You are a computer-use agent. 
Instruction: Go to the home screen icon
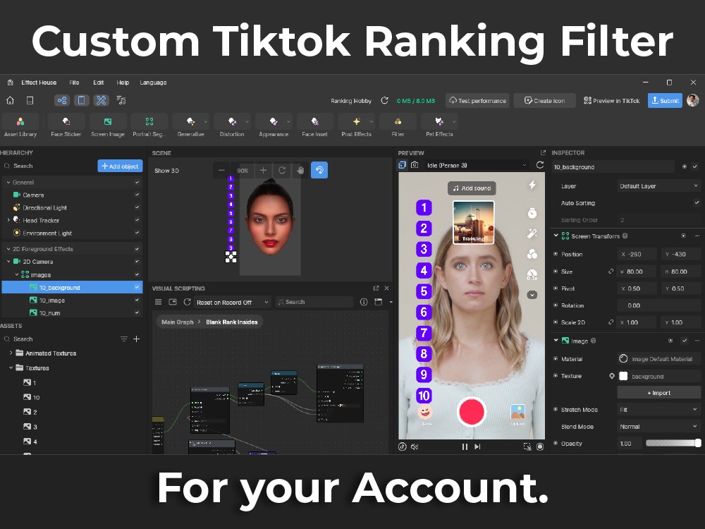(x=10, y=100)
